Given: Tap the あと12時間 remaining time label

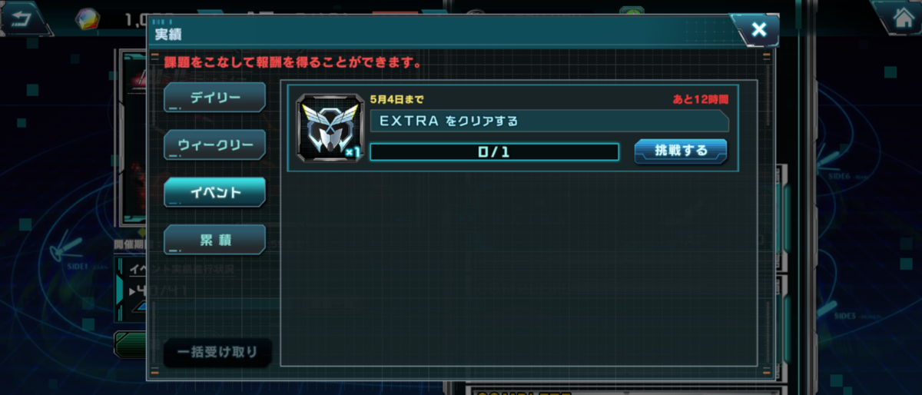Looking at the screenshot, I should click(x=700, y=99).
